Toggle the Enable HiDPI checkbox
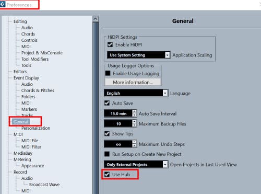The image size is (261, 194). (110, 44)
